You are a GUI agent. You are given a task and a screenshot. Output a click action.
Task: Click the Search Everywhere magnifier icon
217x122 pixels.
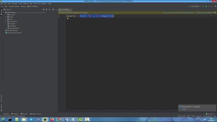tap(216, 6)
